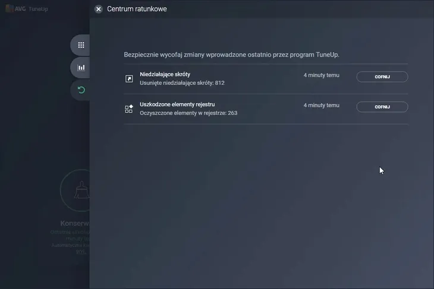Click 'Usunięte niedziałające skróty: 812' text

(x=182, y=83)
